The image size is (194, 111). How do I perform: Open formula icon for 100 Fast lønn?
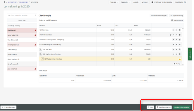(41, 49)
